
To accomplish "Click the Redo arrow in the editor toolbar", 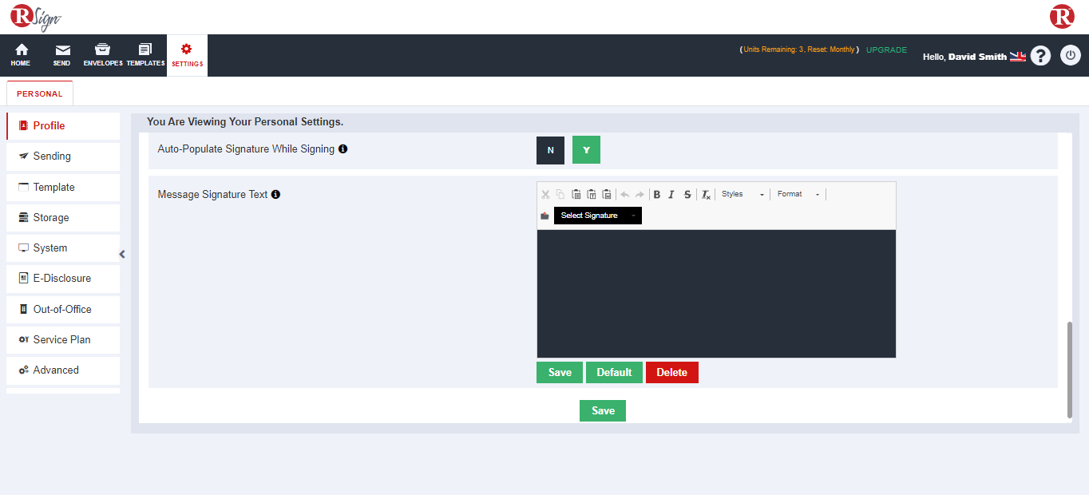I will pos(639,194).
